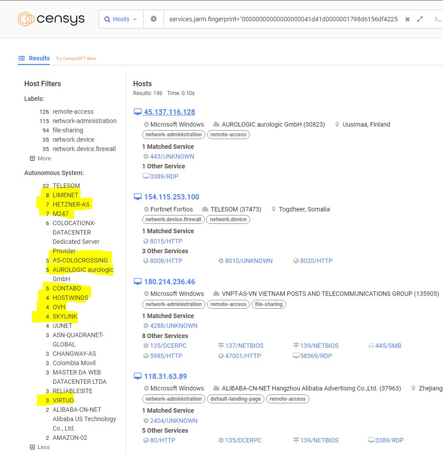Collapse the Autonomous System list via Less

pyautogui.click(x=40, y=447)
